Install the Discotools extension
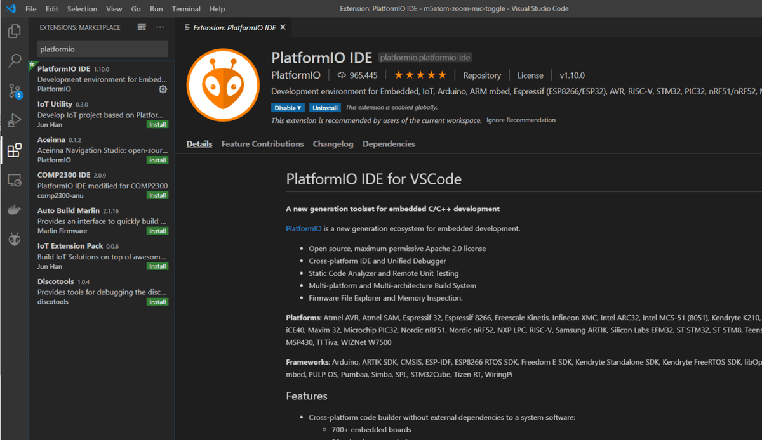This screenshot has height=440, width=762. tap(157, 302)
